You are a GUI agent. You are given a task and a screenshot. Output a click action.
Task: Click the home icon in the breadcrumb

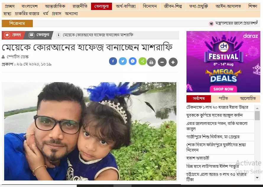(x=7, y=35)
